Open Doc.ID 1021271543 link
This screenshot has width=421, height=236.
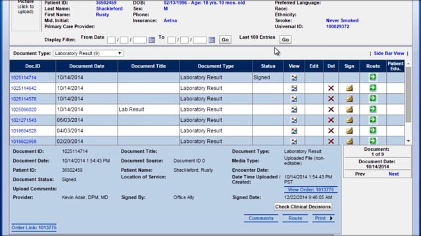24,120
